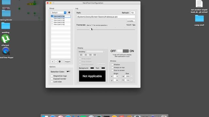Viewport: 209px width, 117px height.
Task: Add a new log with the plus button
Action: [52, 61]
